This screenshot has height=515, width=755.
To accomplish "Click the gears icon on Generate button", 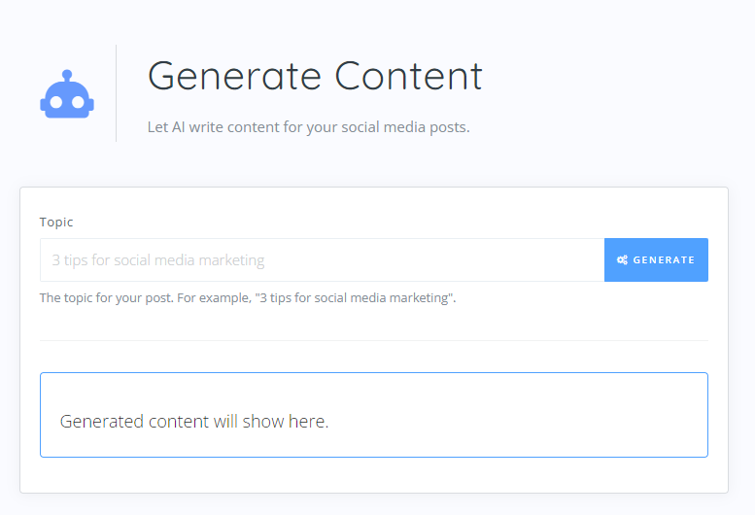I will [622, 260].
